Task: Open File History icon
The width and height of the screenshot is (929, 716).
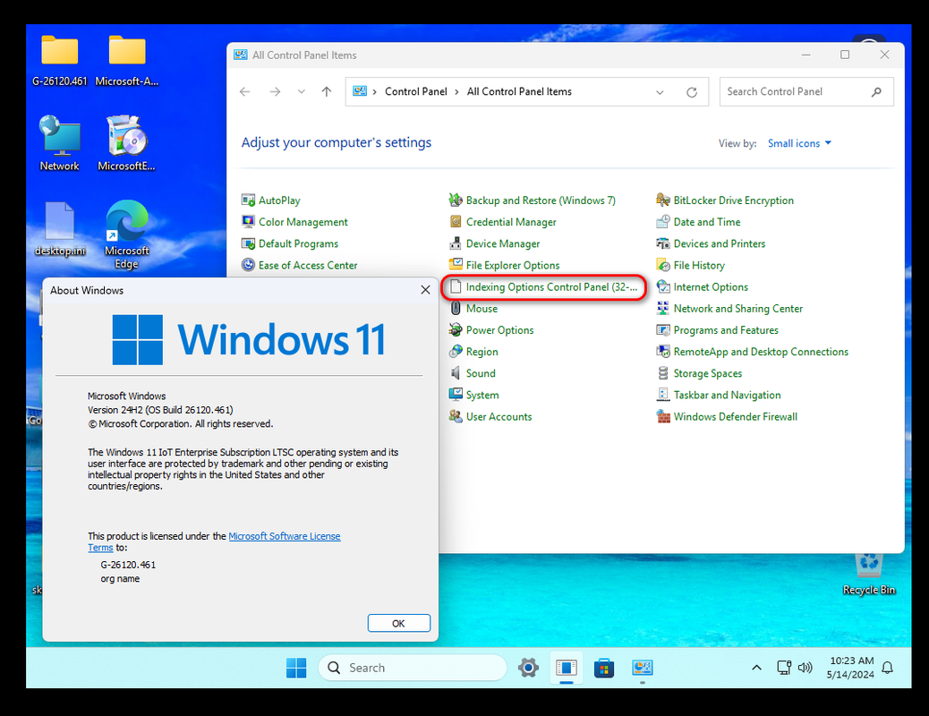Action: coord(663,265)
